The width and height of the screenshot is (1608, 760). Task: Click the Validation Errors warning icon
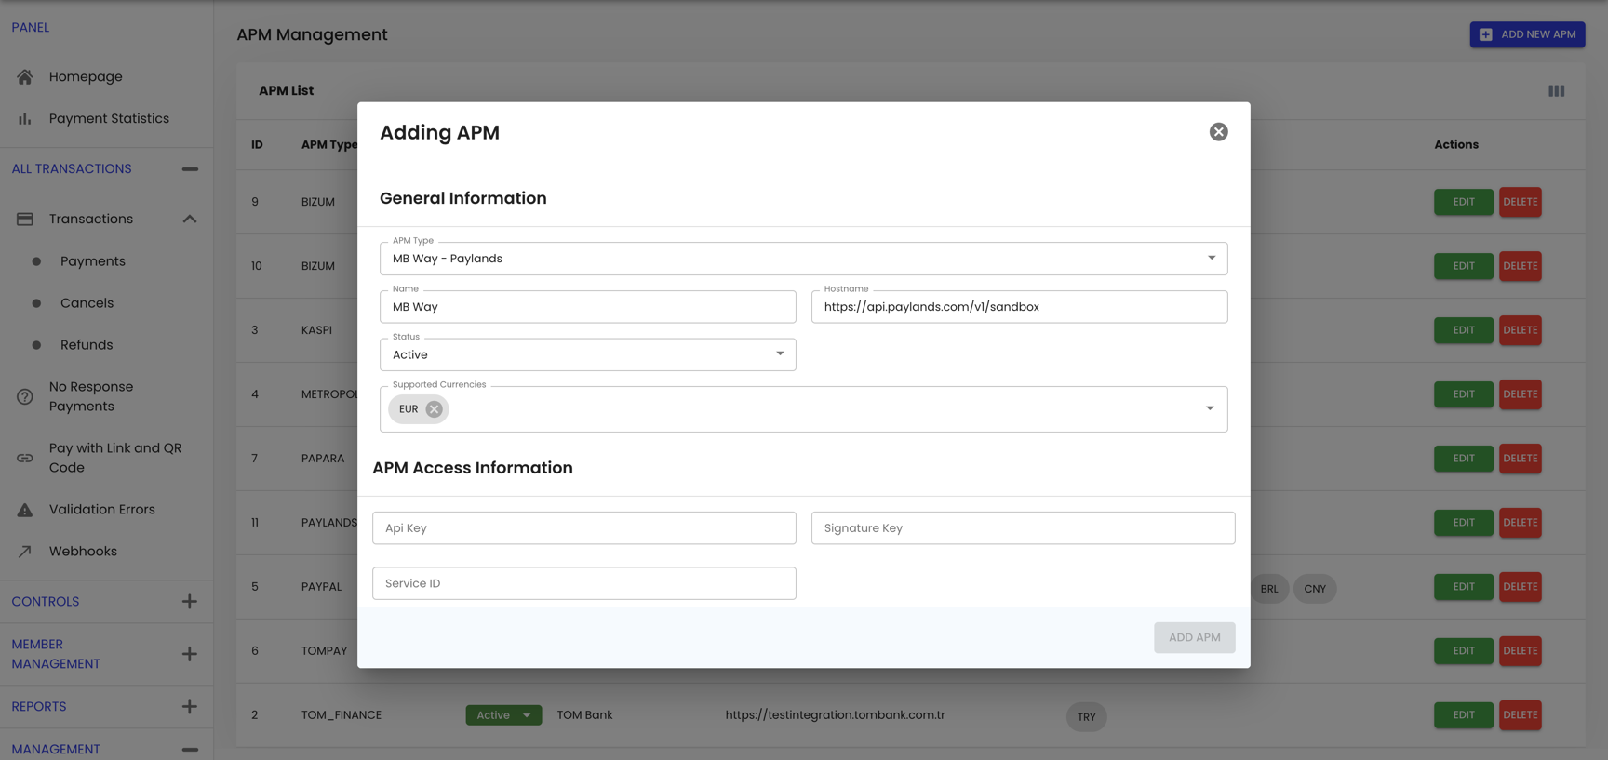click(x=25, y=510)
